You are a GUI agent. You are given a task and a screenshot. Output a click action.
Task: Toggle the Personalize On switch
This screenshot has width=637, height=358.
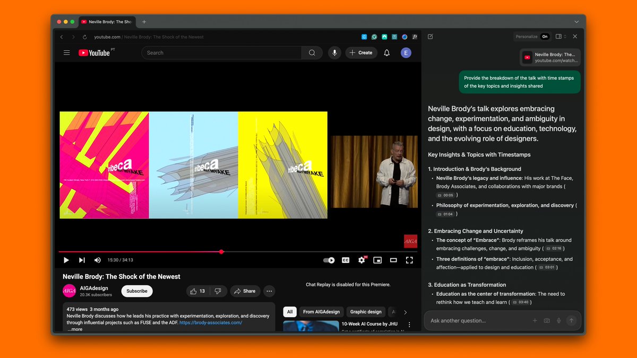point(545,37)
